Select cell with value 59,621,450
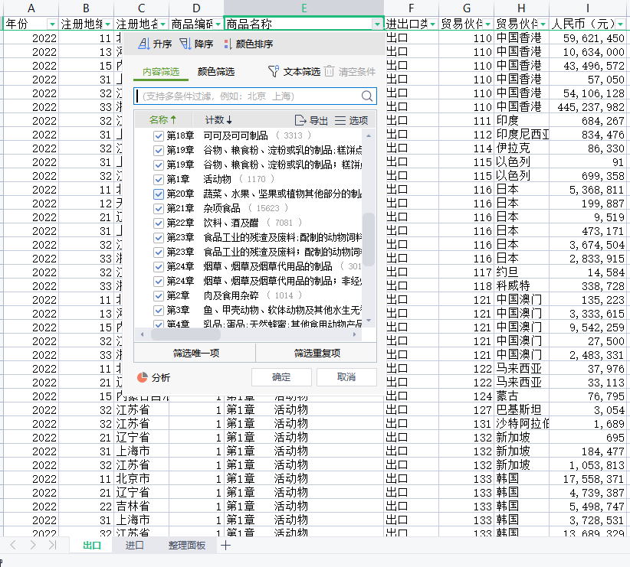This screenshot has width=630, height=567. point(587,38)
